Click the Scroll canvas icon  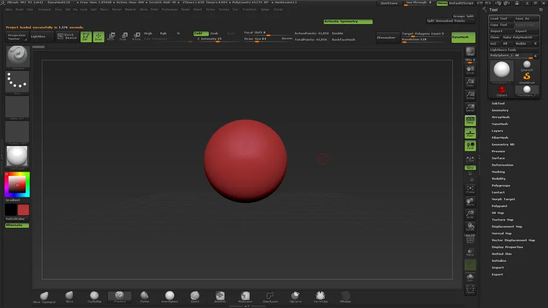(470, 70)
